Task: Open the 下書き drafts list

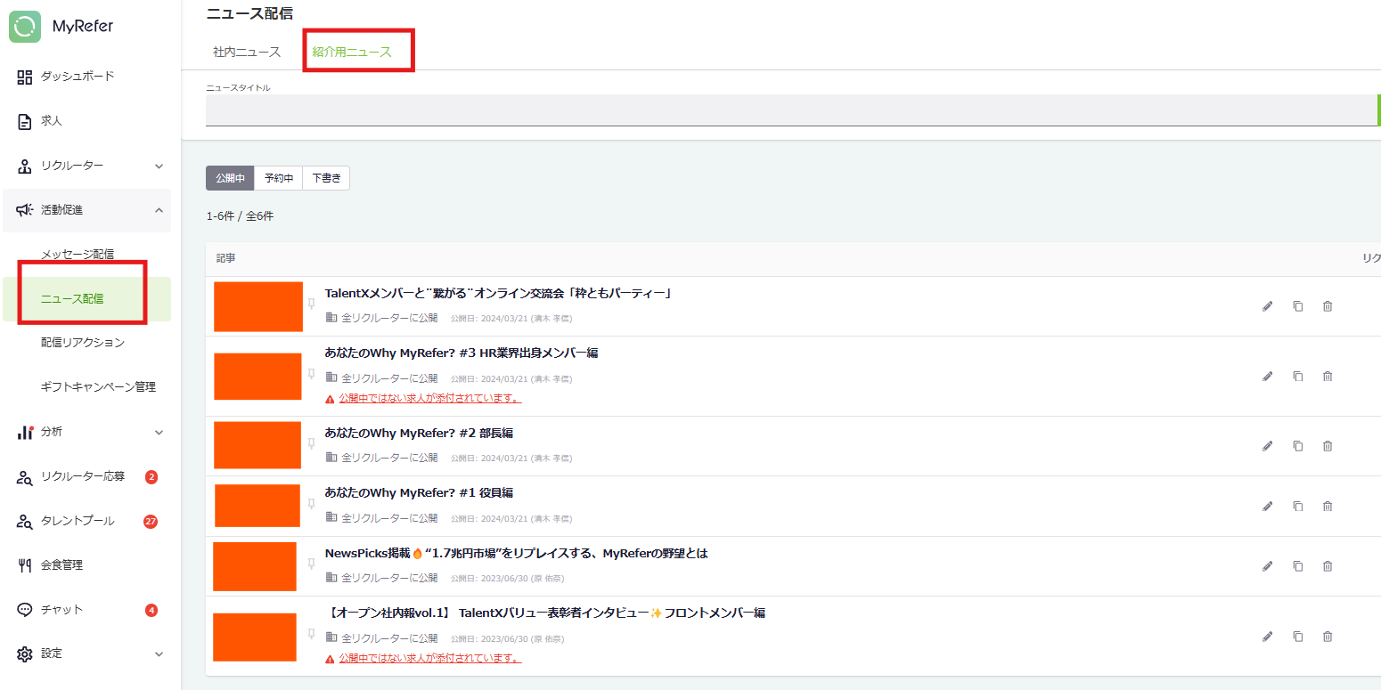Action: pos(326,178)
